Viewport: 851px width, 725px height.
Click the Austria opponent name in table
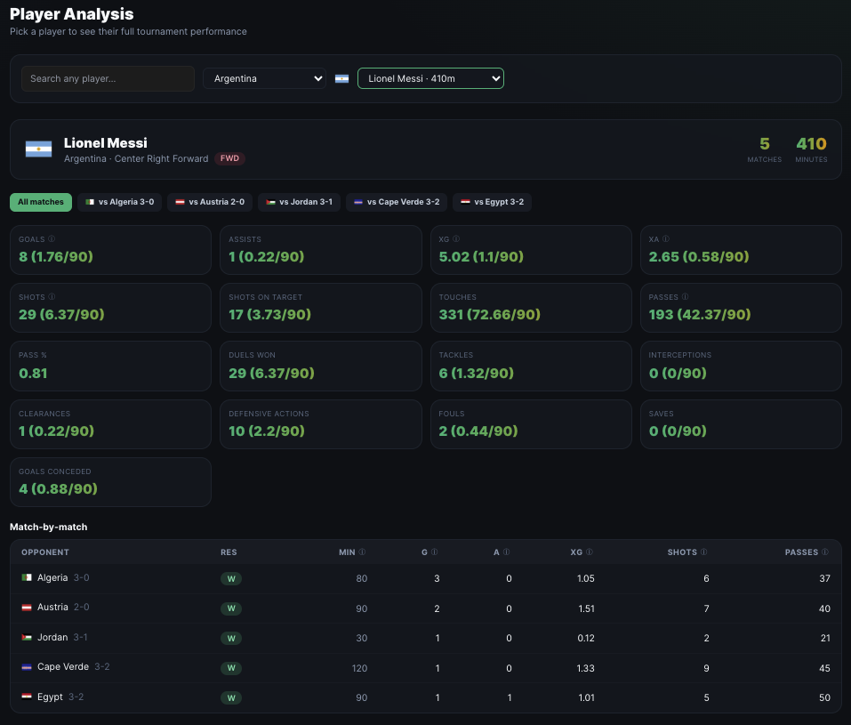pos(52,608)
